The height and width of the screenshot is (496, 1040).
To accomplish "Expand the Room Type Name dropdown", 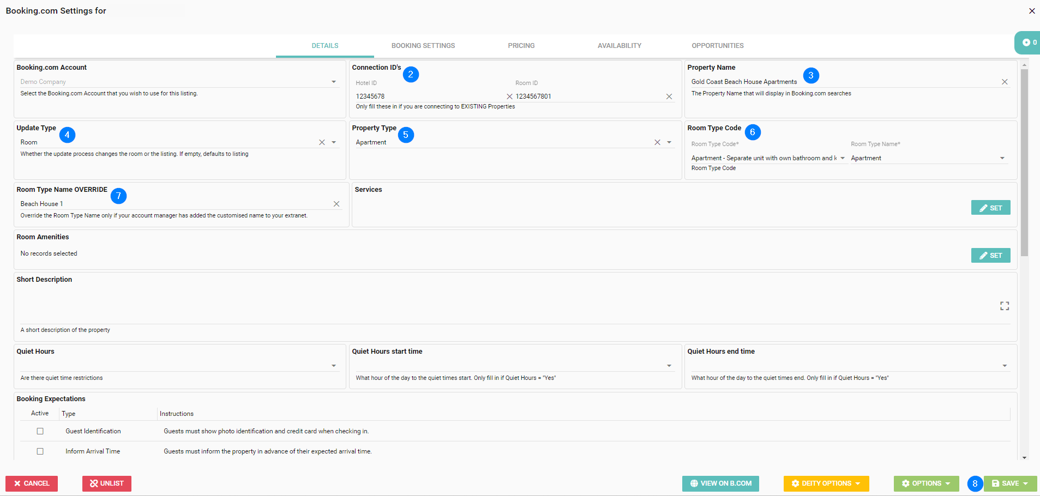I will tap(1002, 158).
